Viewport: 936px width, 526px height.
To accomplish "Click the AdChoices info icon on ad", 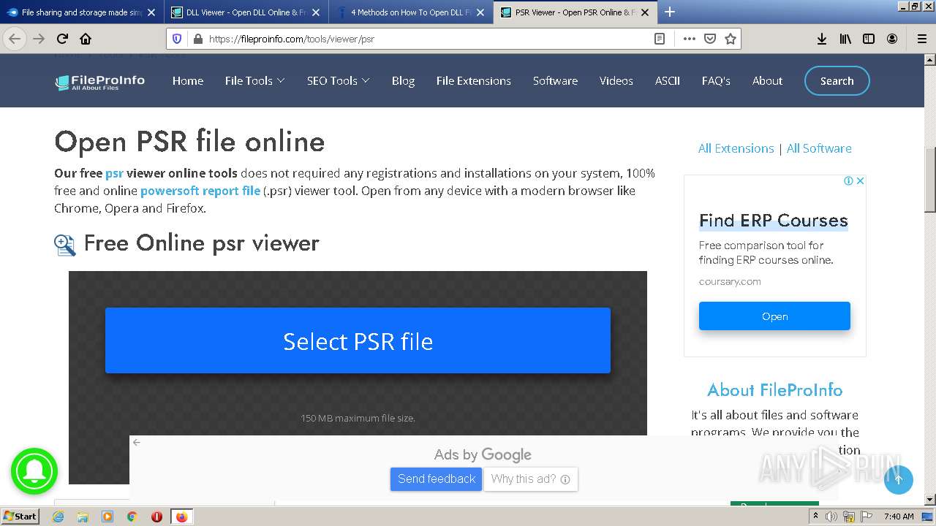I will (x=848, y=180).
